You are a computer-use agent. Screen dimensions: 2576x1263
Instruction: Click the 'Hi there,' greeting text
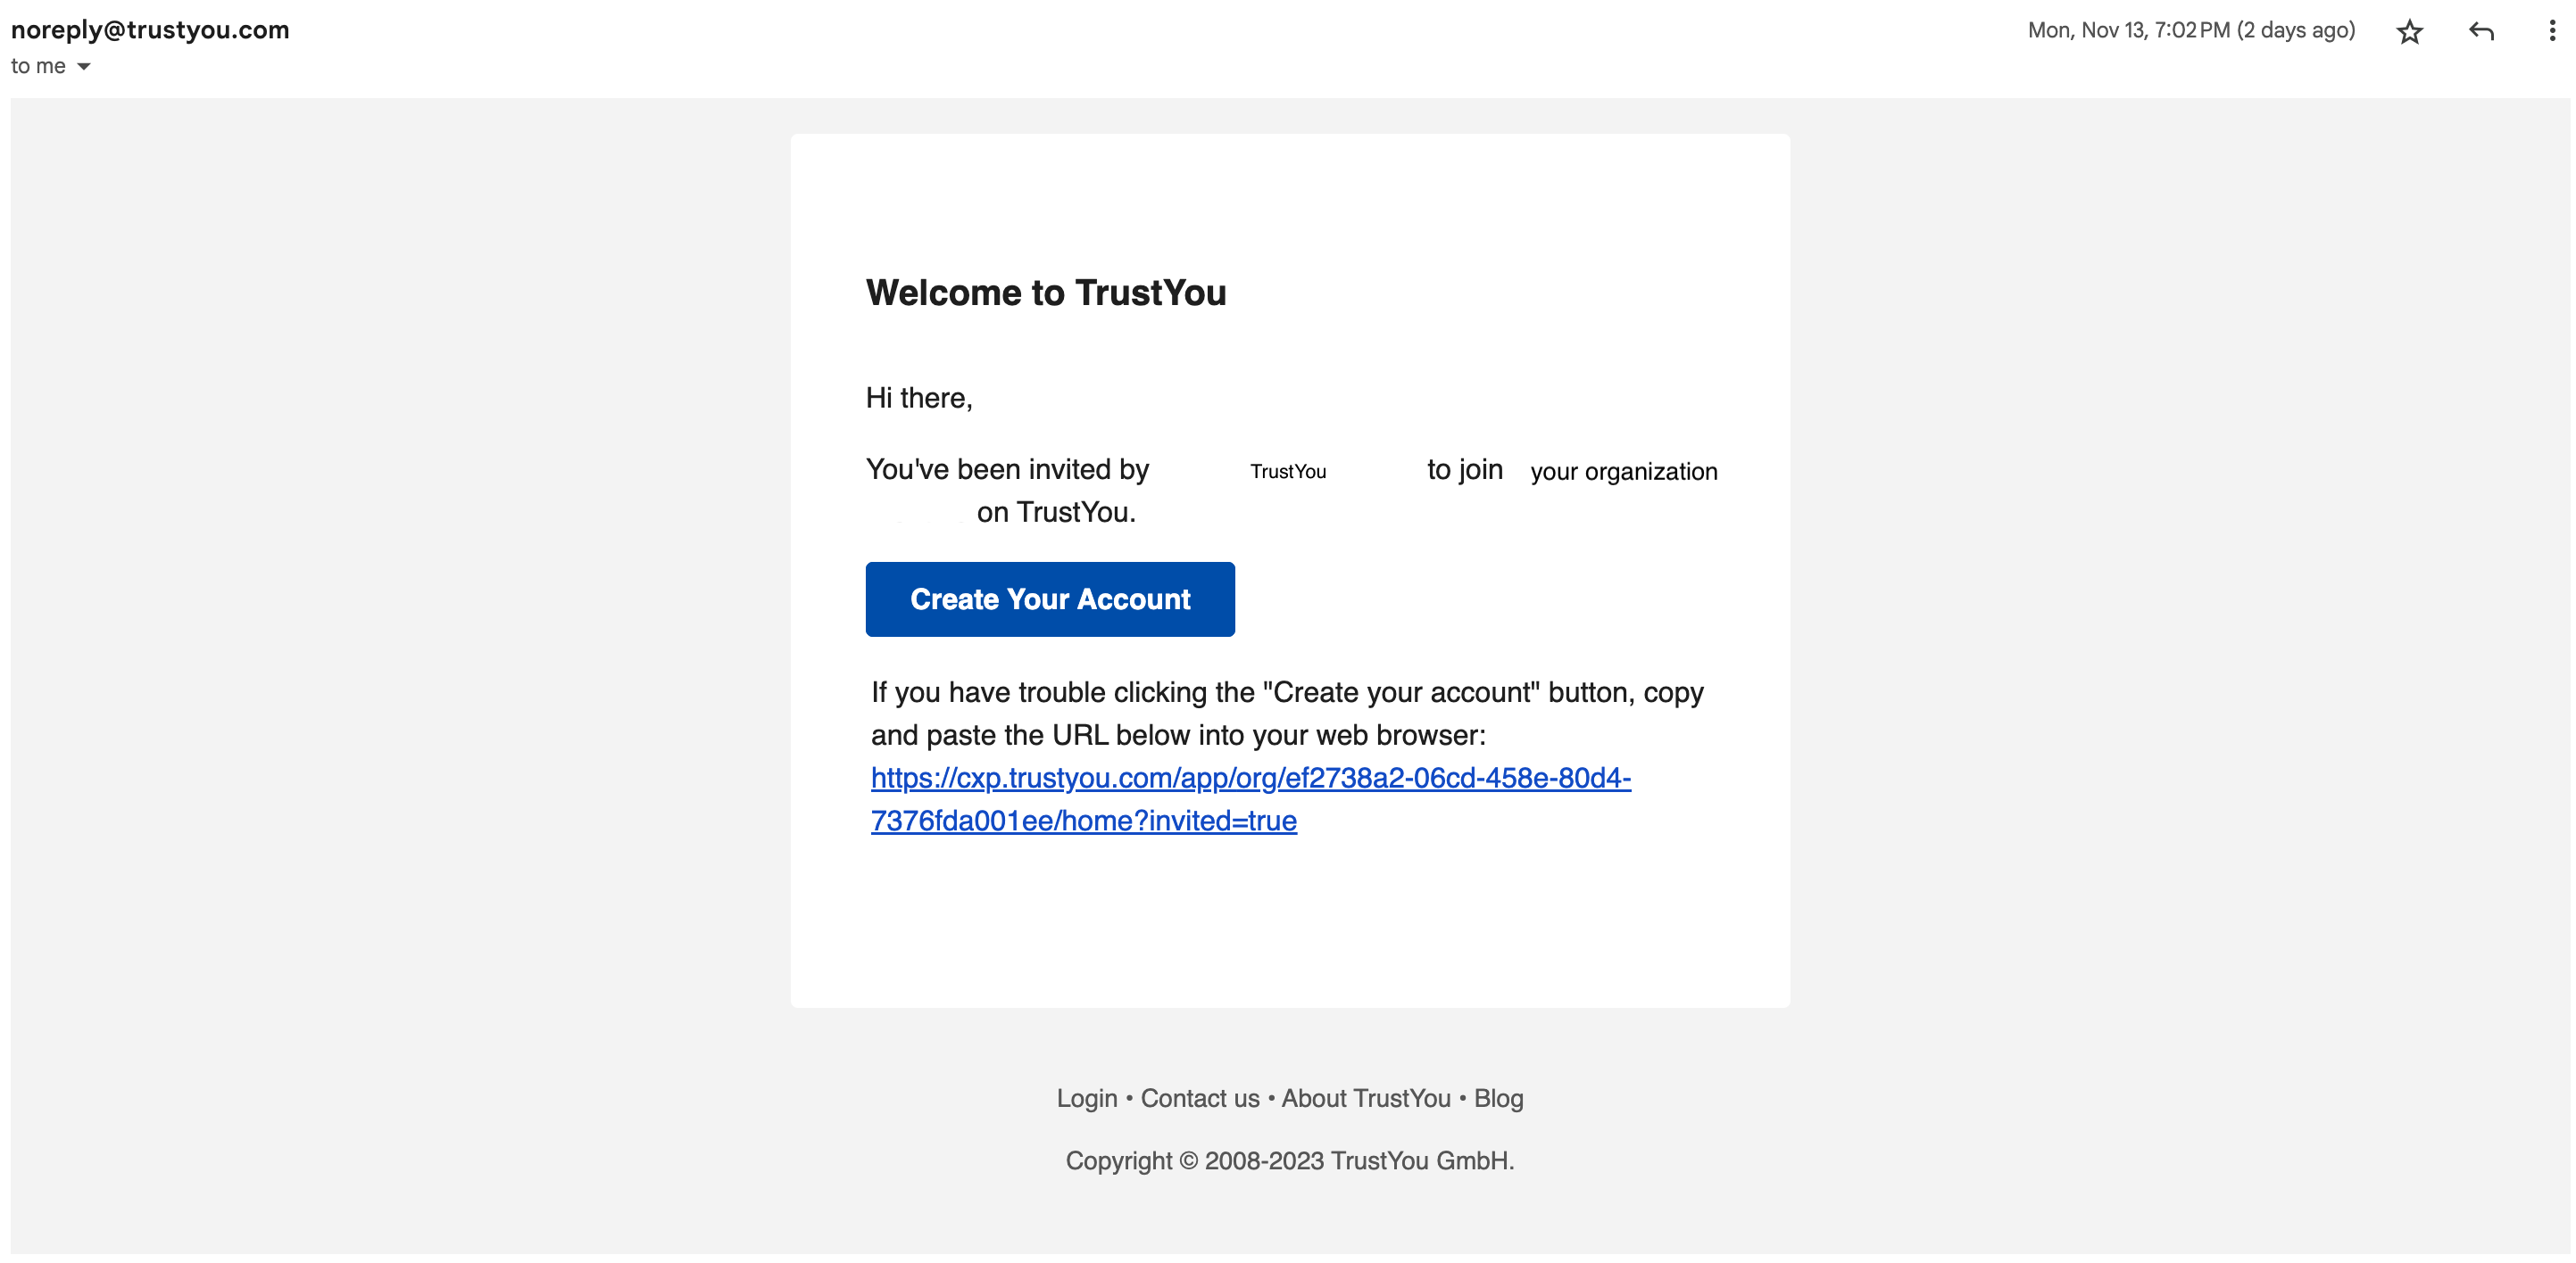point(919,398)
